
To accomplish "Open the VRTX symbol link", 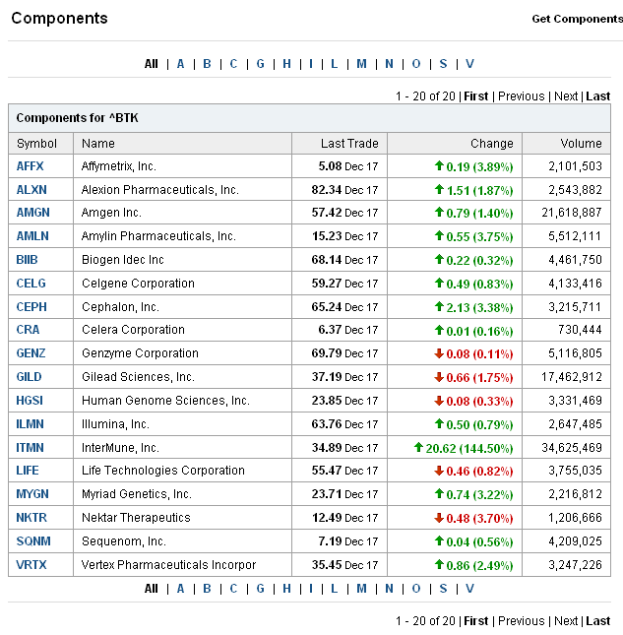I will (31, 564).
